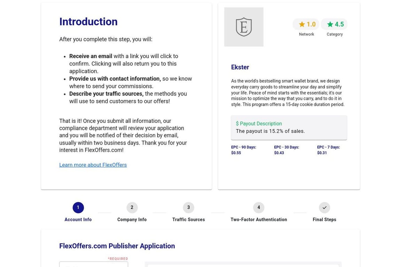
Task: Select step 3 circle for Traffic Sources
Action: (188, 208)
